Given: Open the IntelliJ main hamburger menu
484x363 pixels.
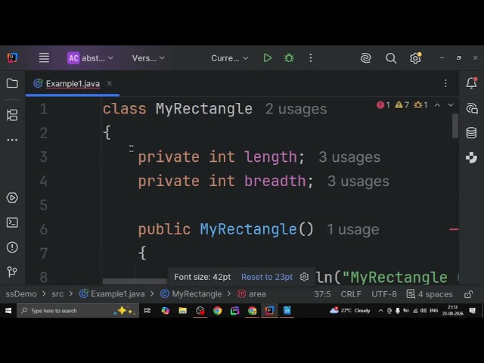Looking at the screenshot, I should (44, 57).
